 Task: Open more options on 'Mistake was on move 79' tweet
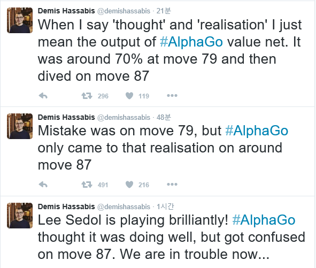(x=172, y=185)
